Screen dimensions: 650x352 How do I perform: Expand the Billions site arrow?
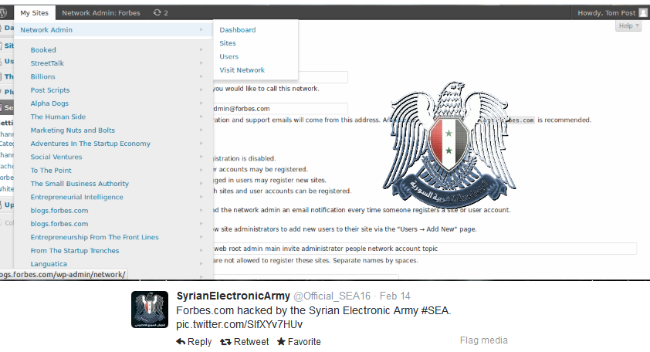pos(201,76)
